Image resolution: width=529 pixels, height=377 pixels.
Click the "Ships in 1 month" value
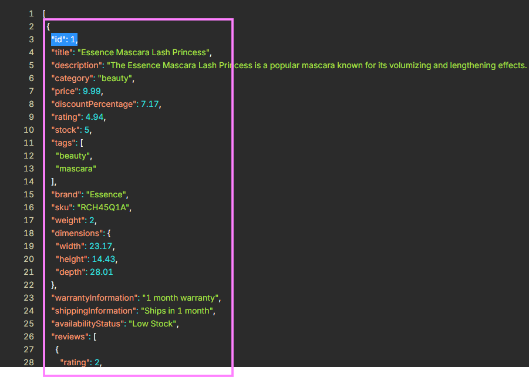point(177,311)
